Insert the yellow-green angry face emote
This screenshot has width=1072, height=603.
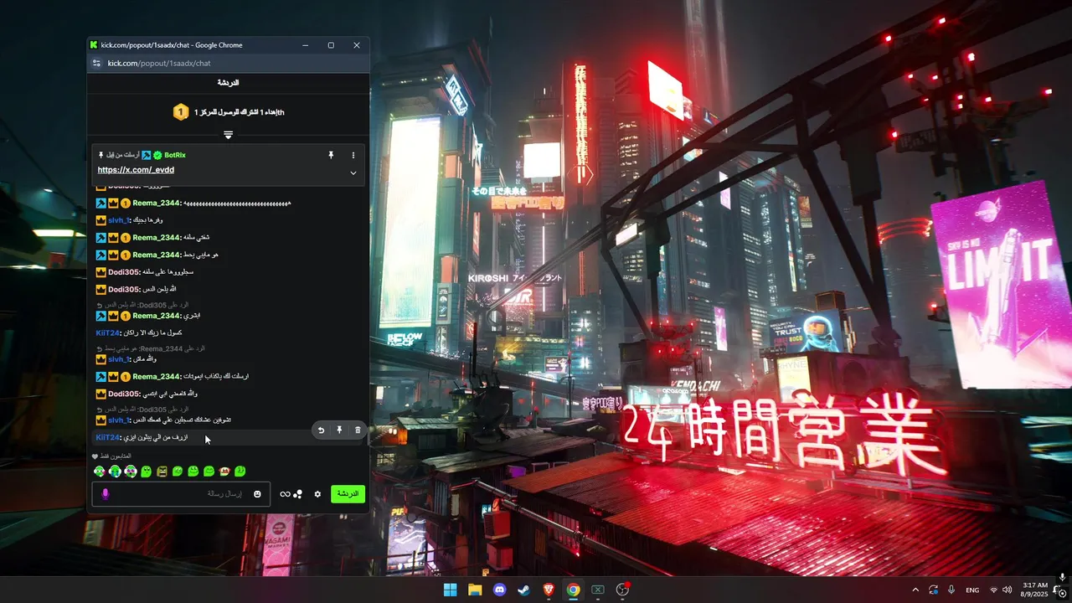click(x=162, y=472)
